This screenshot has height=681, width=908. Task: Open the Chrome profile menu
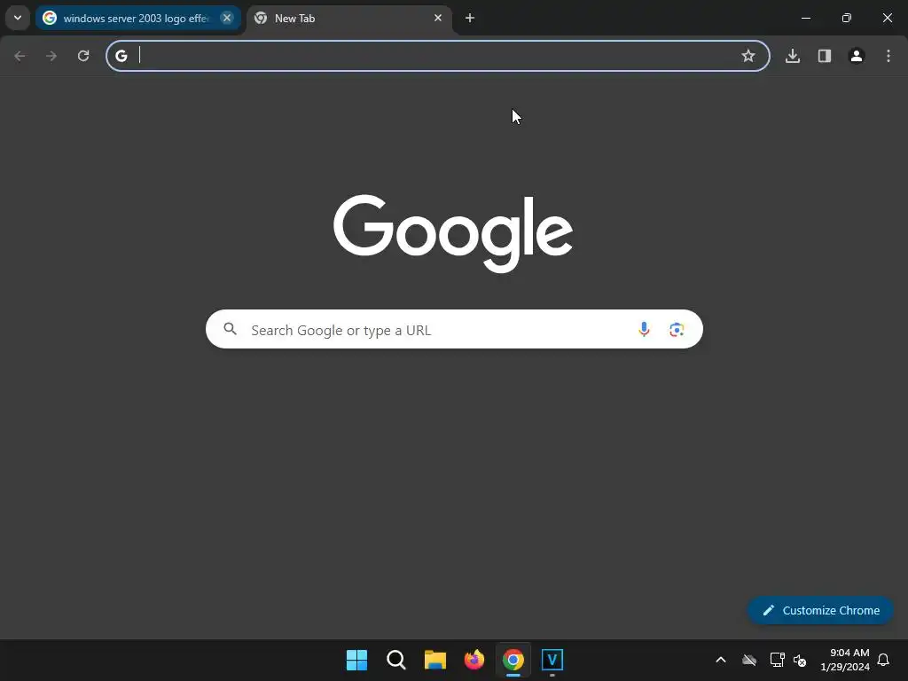(857, 56)
